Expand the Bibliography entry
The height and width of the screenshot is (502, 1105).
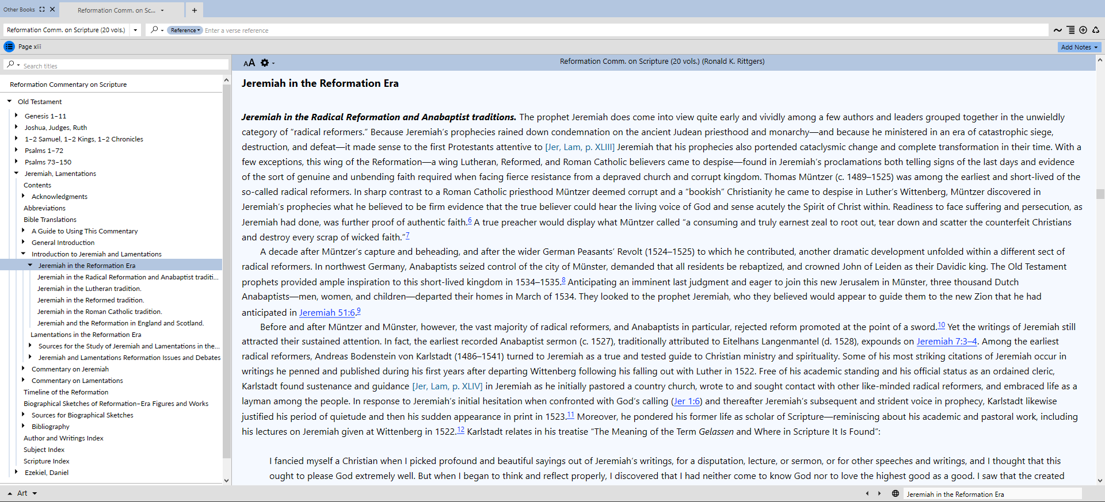click(x=23, y=426)
